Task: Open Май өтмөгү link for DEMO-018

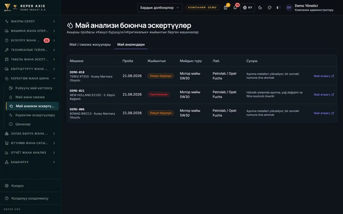Action: [324, 76]
